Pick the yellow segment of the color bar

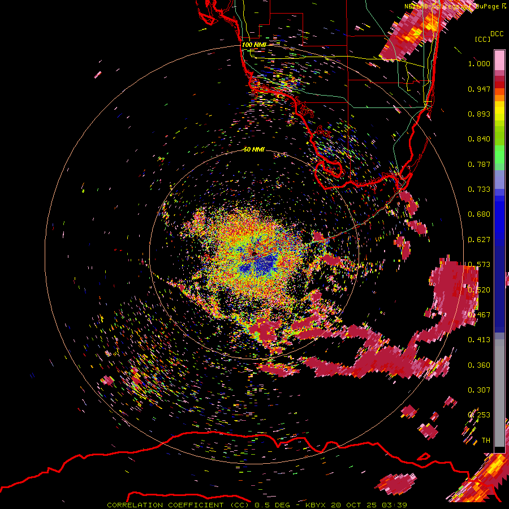pyautogui.click(x=499, y=111)
